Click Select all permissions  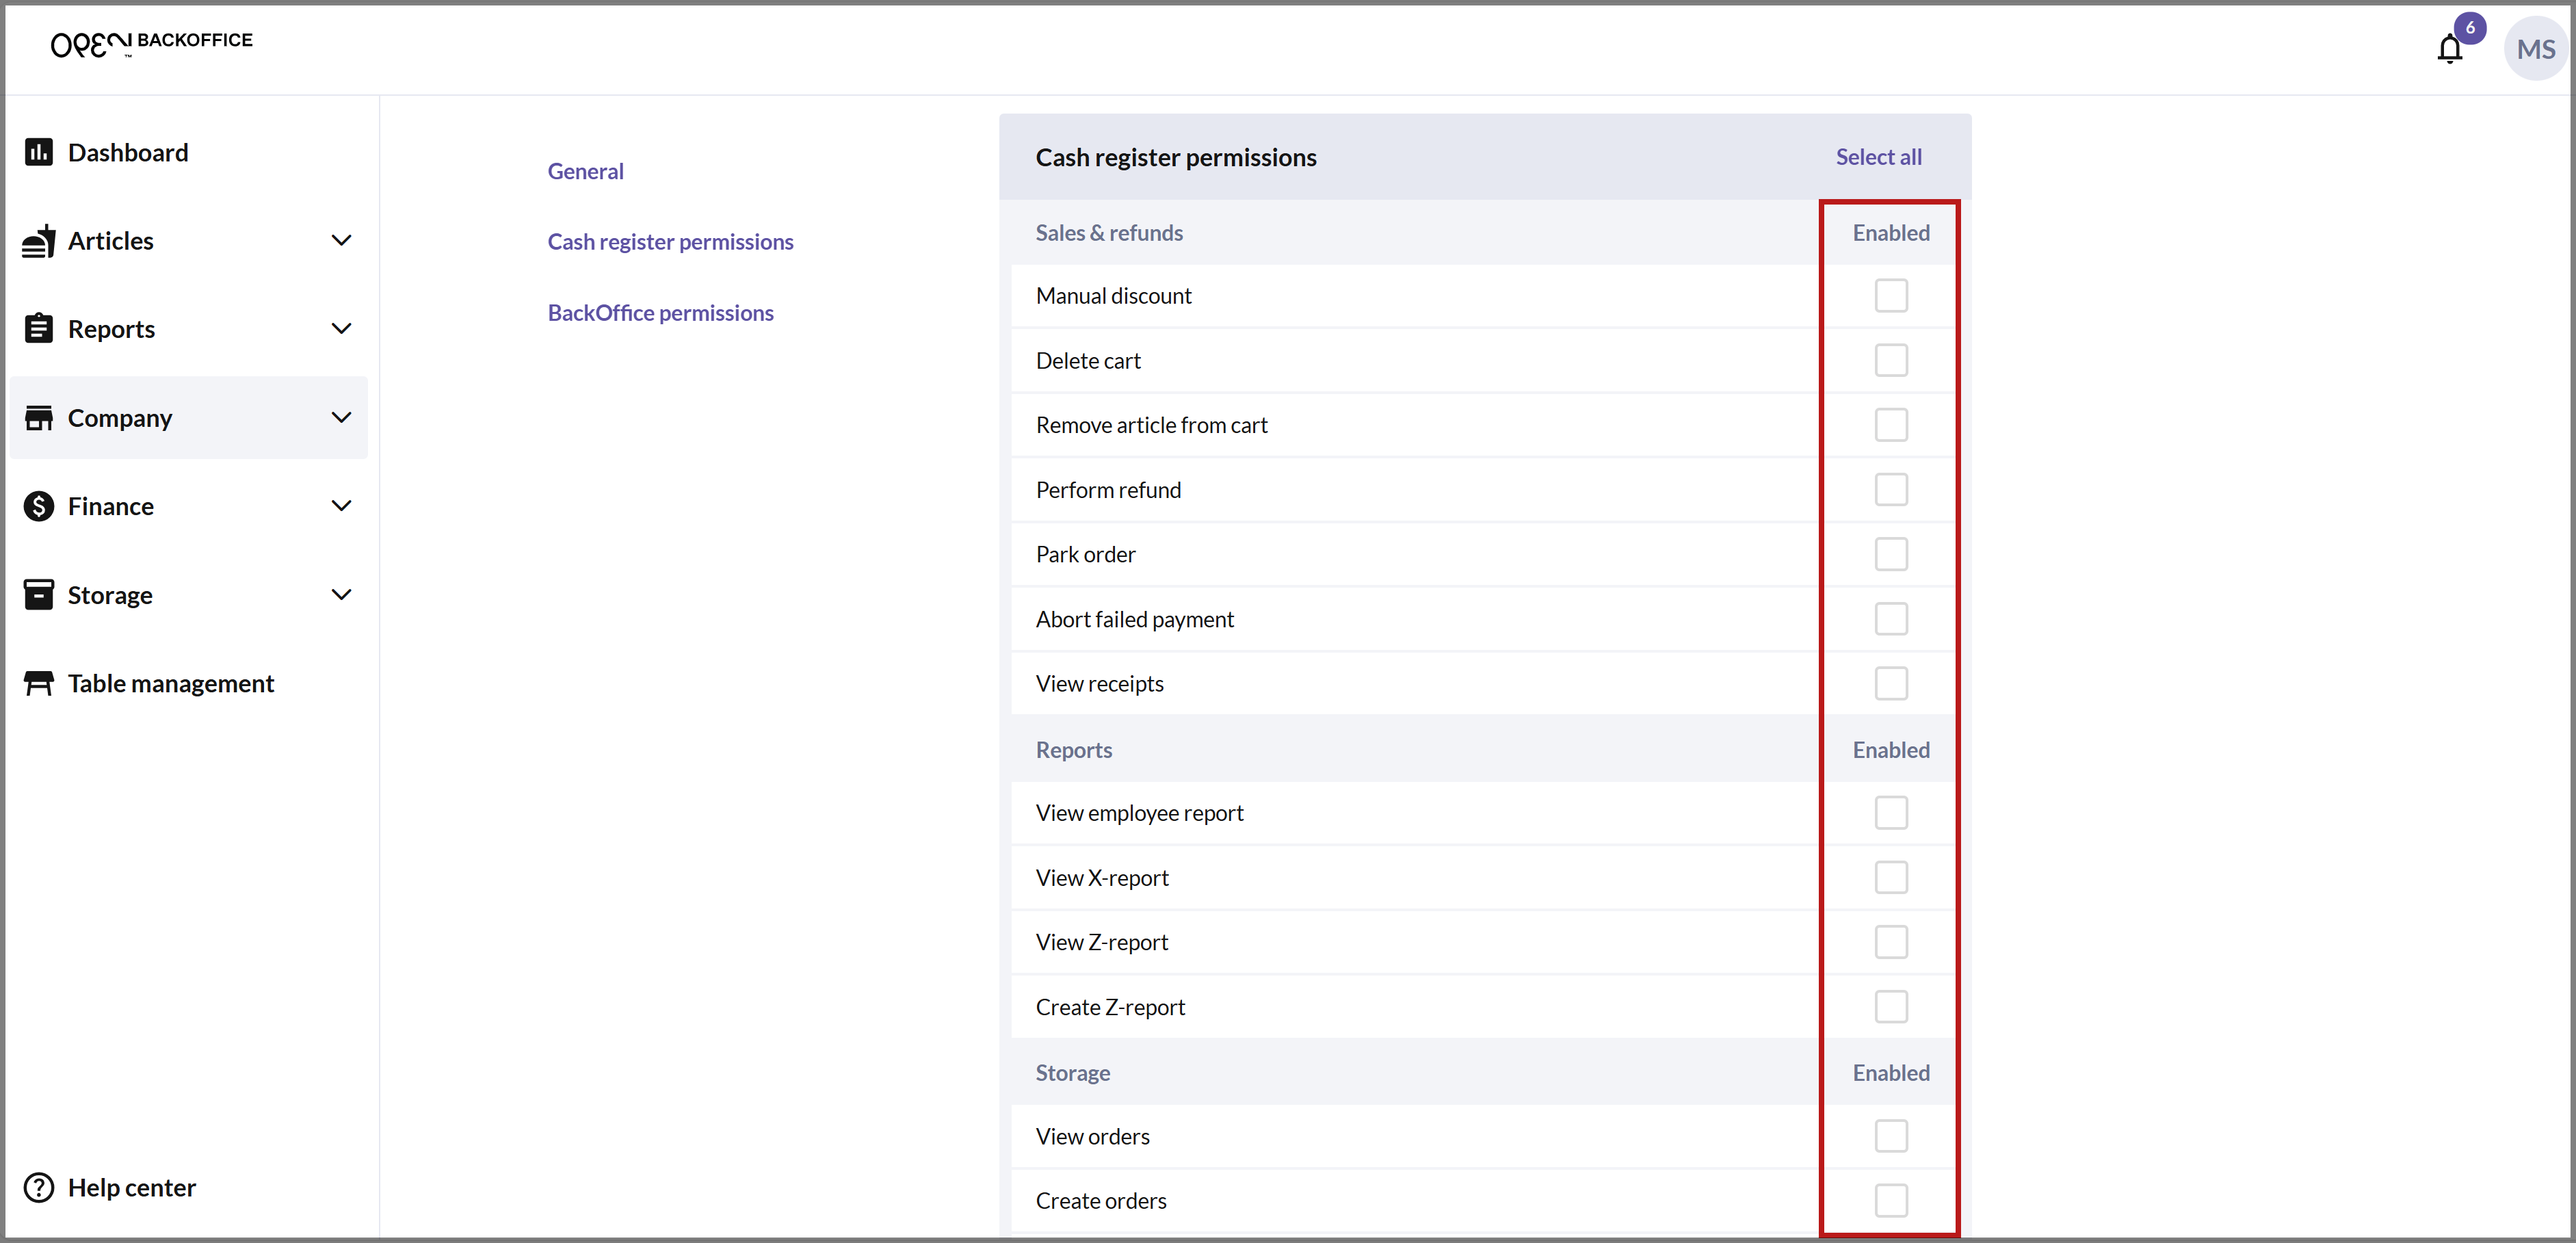pyautogui.click(x=1878, y=157)
